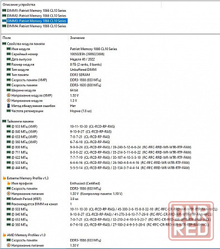This screenshot has width=220, height=249.
Task: Click the icon beside 'Метод обнаружения ошибок'
Action: pos(8,106)
